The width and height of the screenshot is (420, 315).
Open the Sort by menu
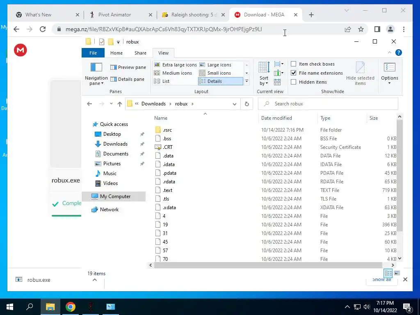click(x=264, y=73)
